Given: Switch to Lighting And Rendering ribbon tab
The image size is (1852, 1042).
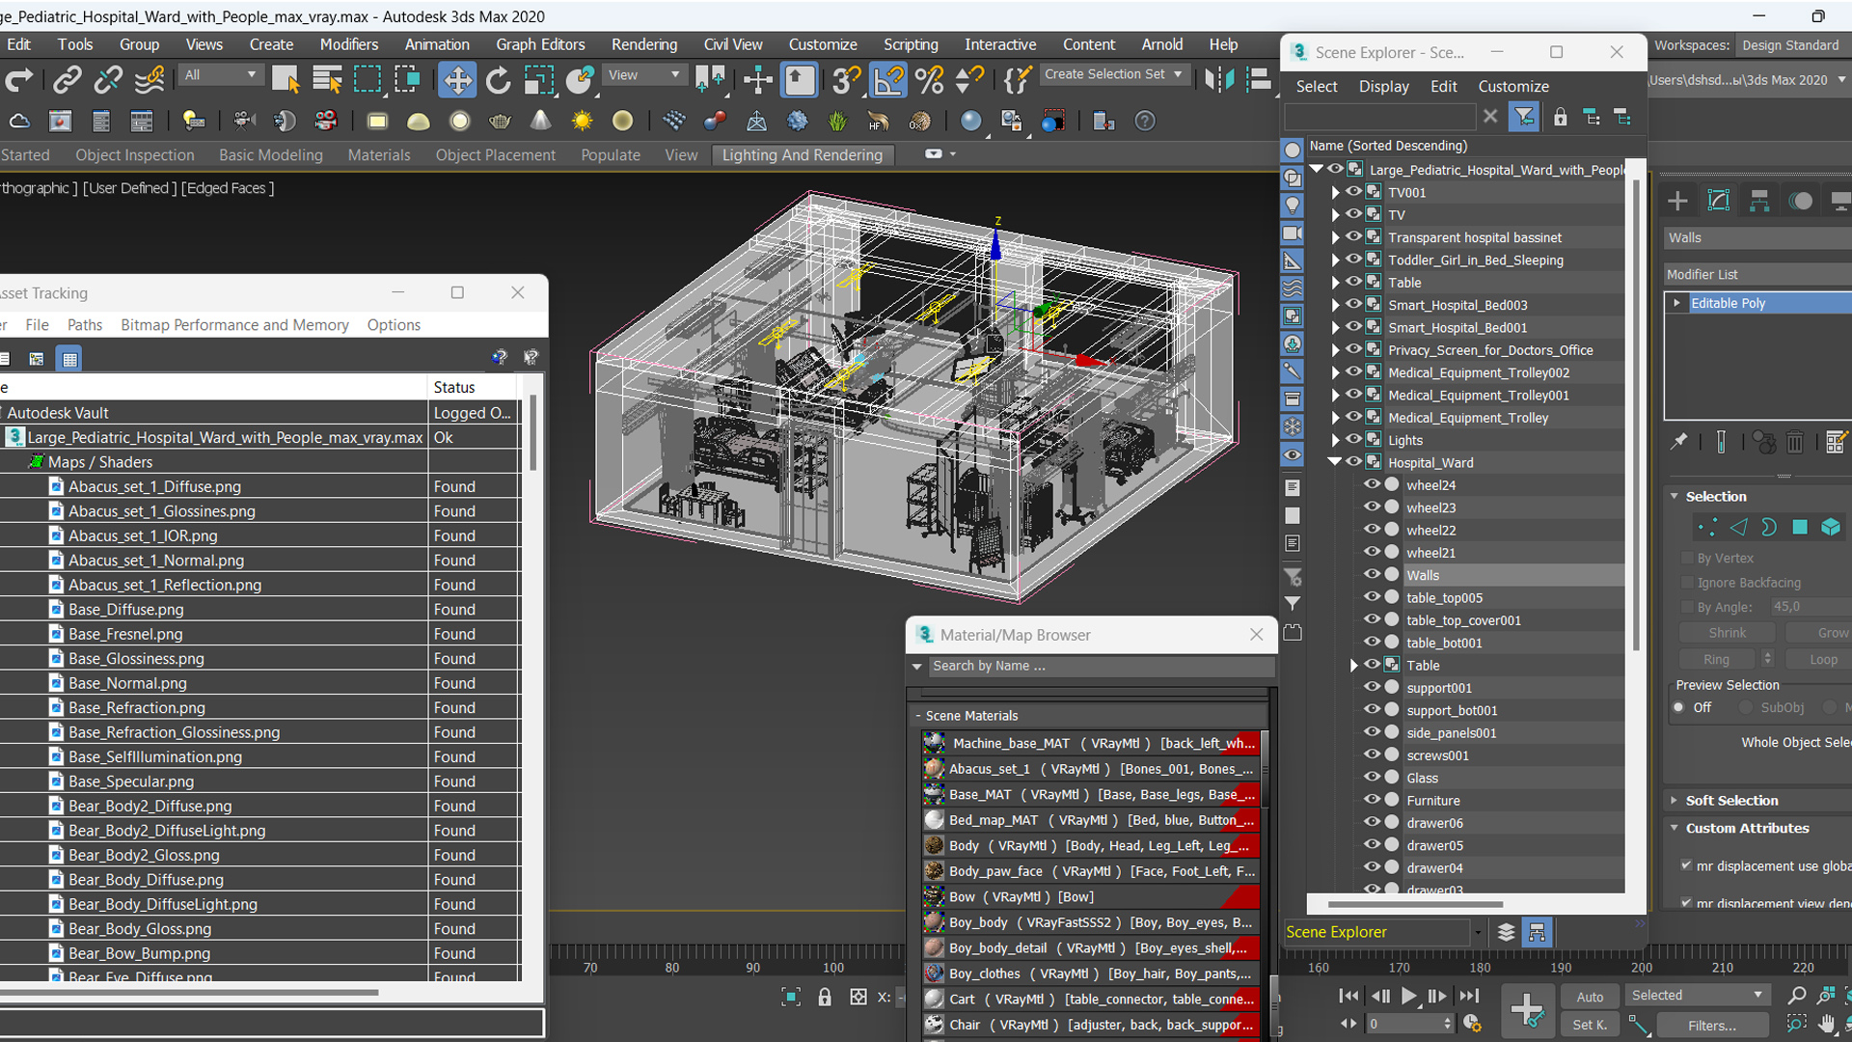Looking at the screenshot, I should coord(802,155).
